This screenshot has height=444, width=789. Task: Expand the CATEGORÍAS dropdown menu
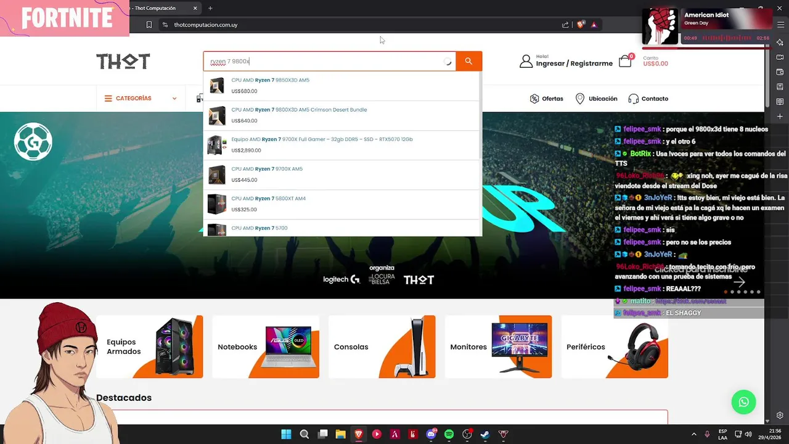click(141, 98)
